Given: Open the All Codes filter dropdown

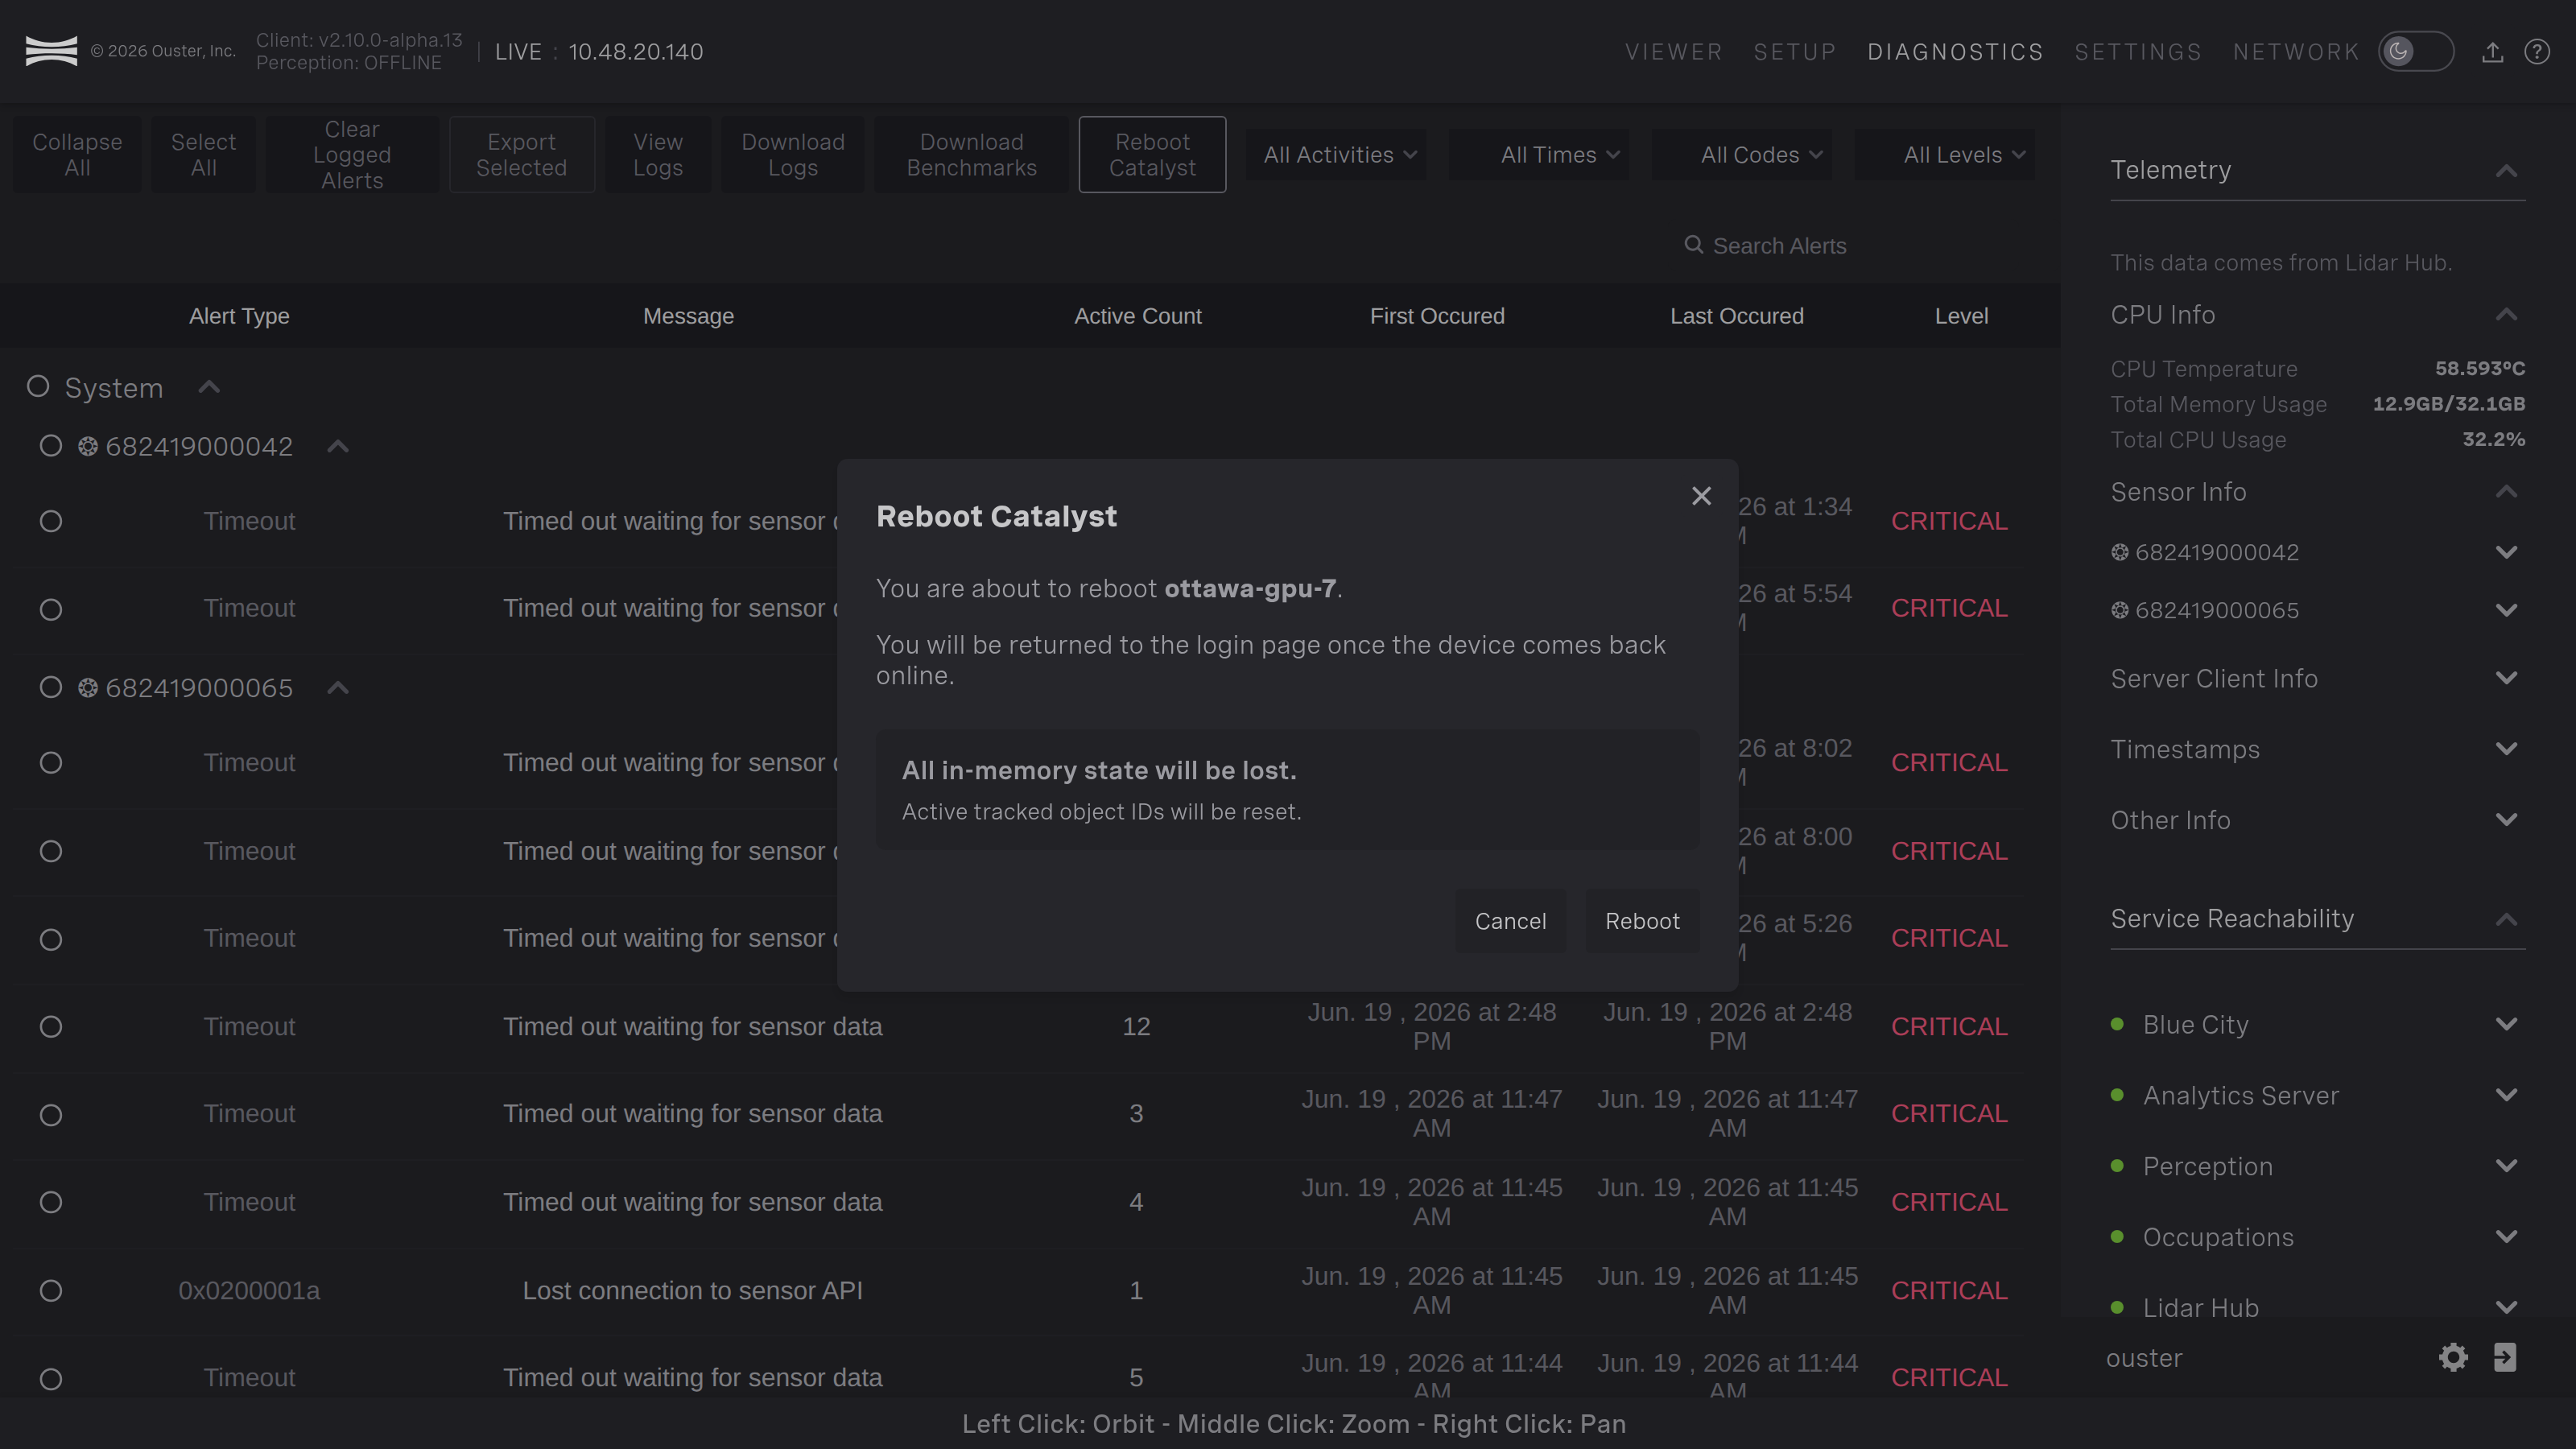Looking at the screenshot, I should tap(1742, 155).
